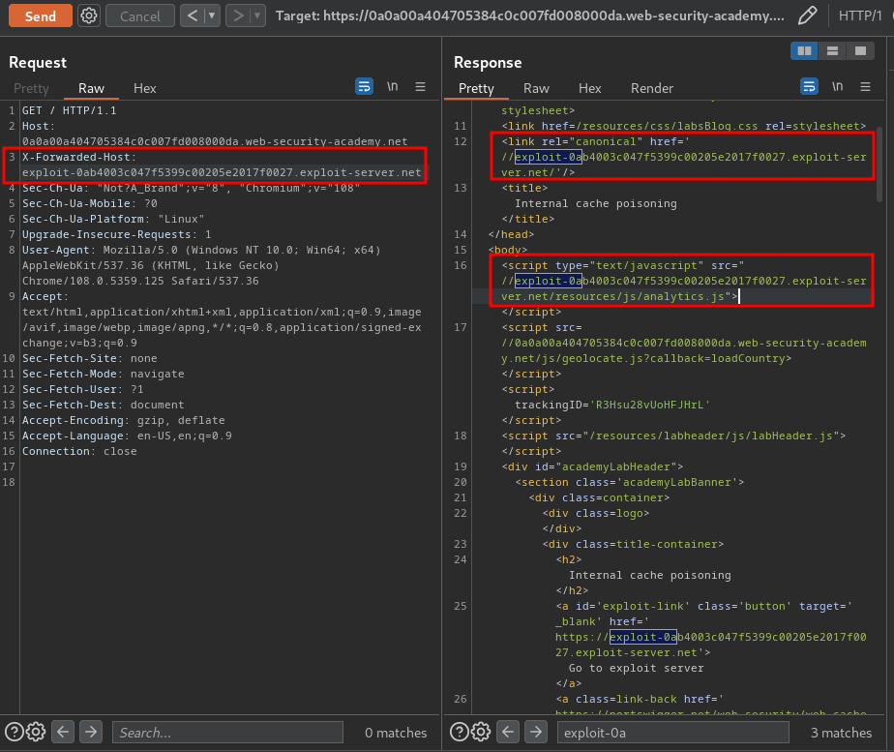Open the Response panel hamburger menu

coord(865,87)
